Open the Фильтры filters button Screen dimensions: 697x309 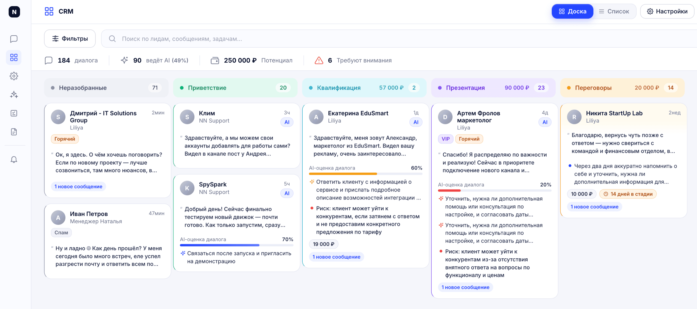70,39
